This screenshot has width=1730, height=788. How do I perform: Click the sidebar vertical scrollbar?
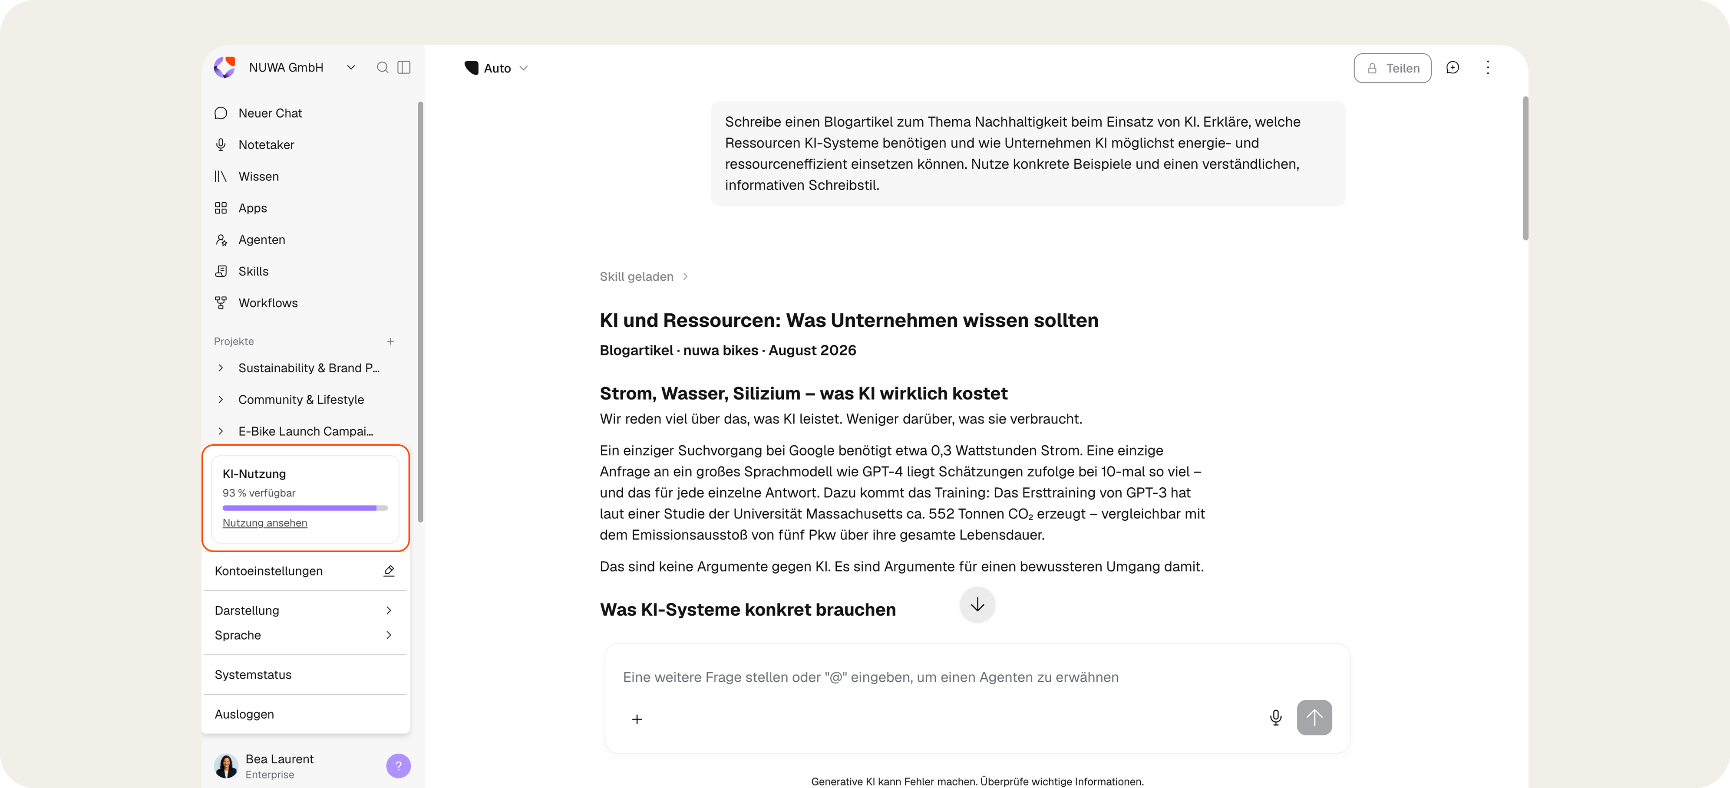[420, 312]
